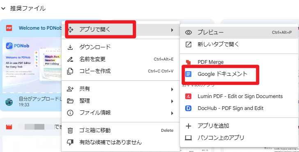
Task: Choose アプリを追加 in the submenu
Action: [239, 126]
